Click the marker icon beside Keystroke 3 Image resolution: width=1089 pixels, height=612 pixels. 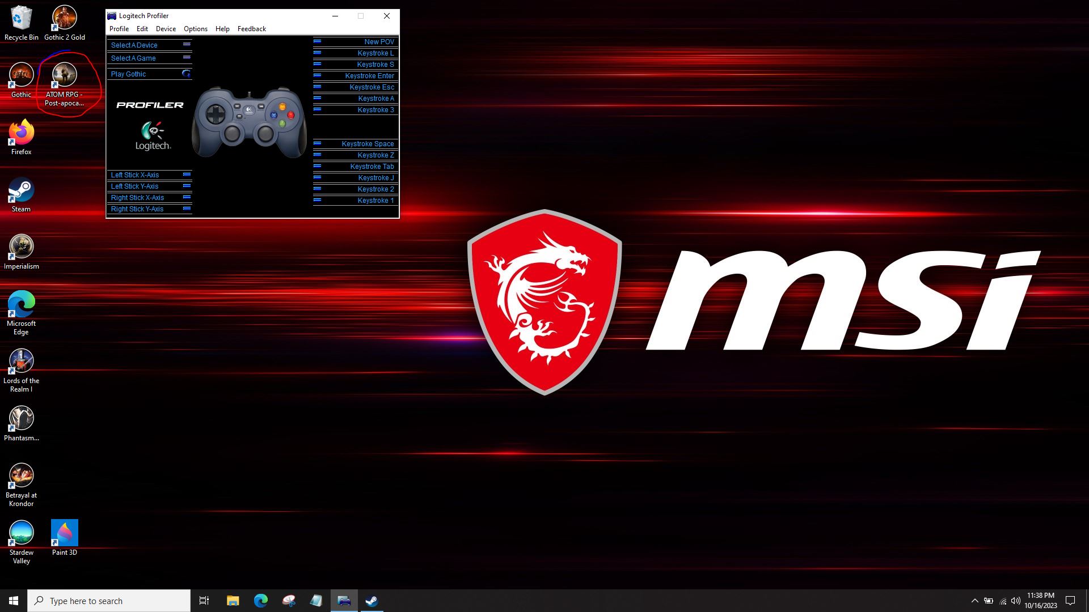318,109
